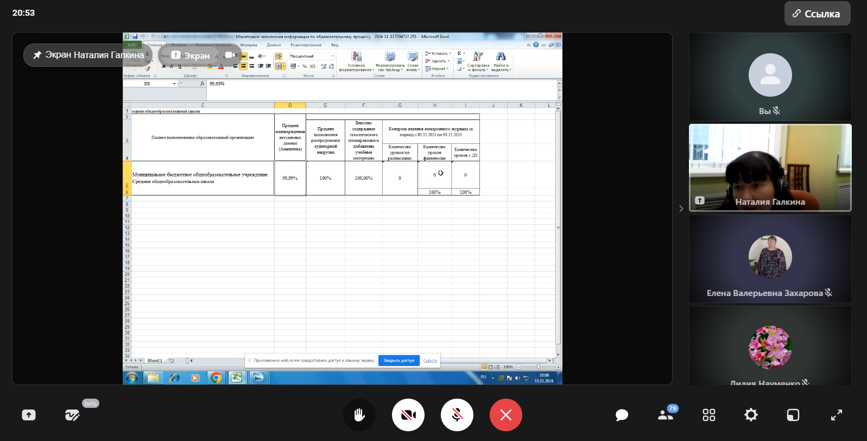Open the Формулы ribbon tab
This screenshot has width=867, height=441.
pos(249,45)
